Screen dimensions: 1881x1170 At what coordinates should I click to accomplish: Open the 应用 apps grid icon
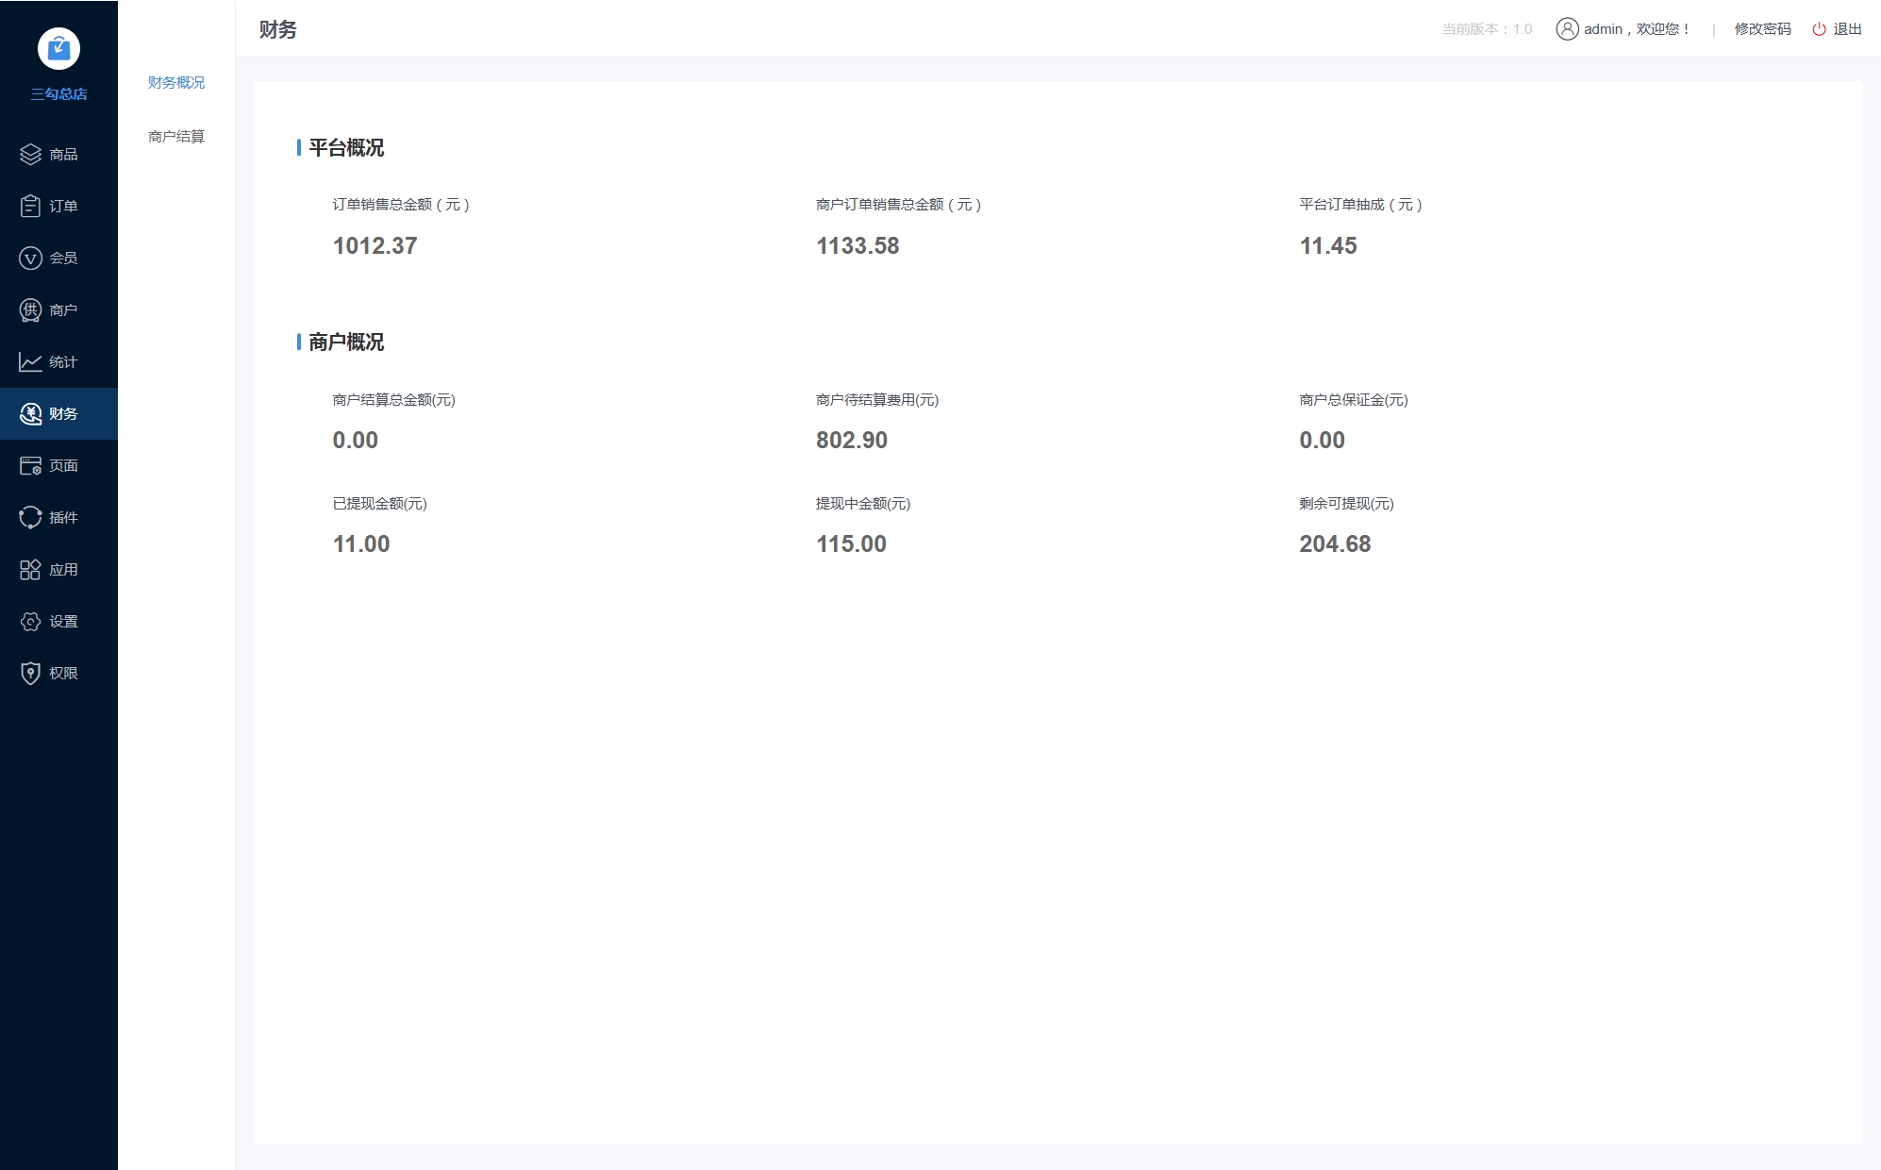point(29,569)
